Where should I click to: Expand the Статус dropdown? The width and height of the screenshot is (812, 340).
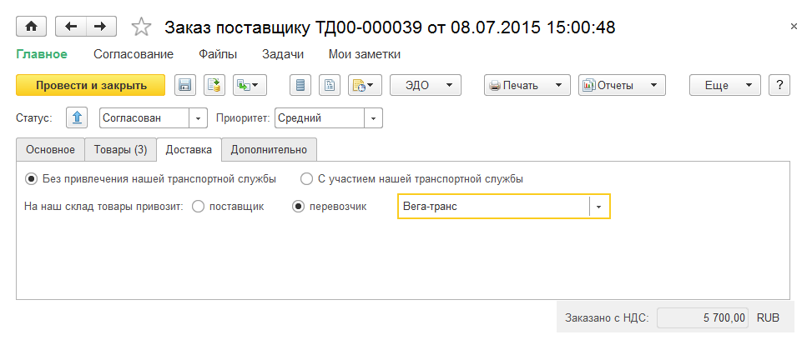(x=199, y=118)
